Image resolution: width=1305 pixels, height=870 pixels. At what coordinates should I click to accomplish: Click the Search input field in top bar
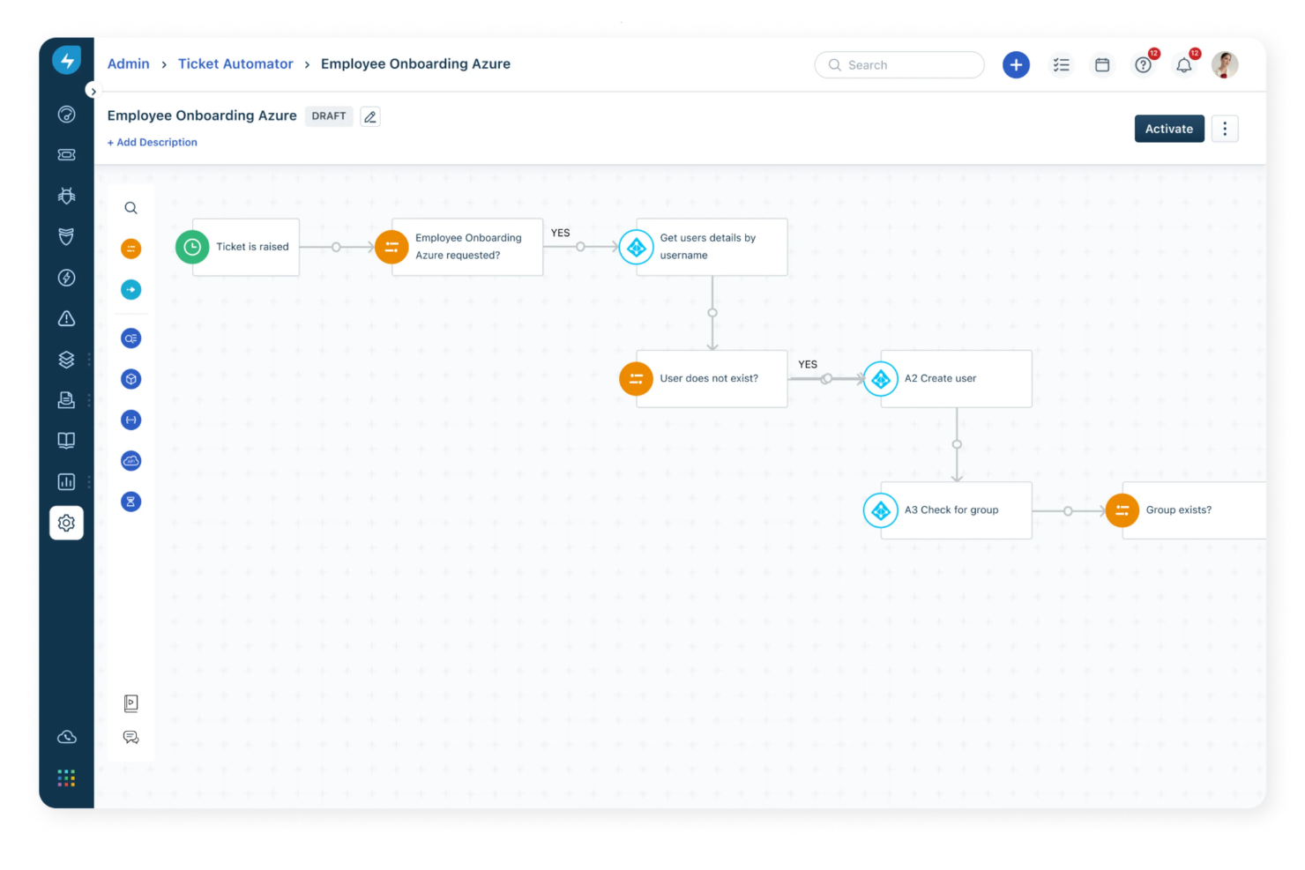pyautogui.click(x=899, y=64)
